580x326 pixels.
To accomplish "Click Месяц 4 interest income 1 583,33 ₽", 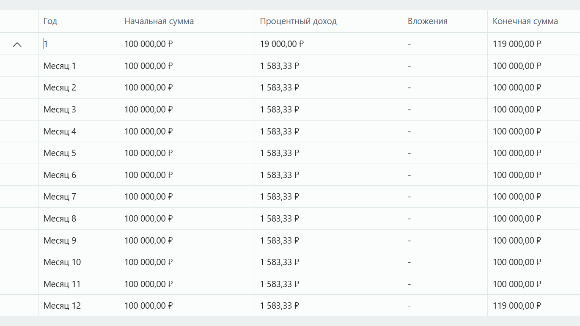I will click(280, 131).
